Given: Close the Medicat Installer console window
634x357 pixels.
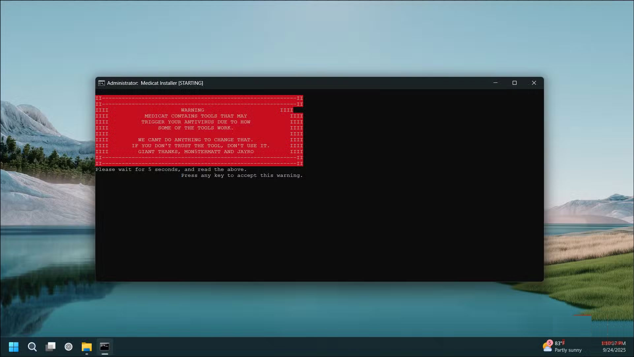Looking at the screenshot, I should [x=534, y=83].
